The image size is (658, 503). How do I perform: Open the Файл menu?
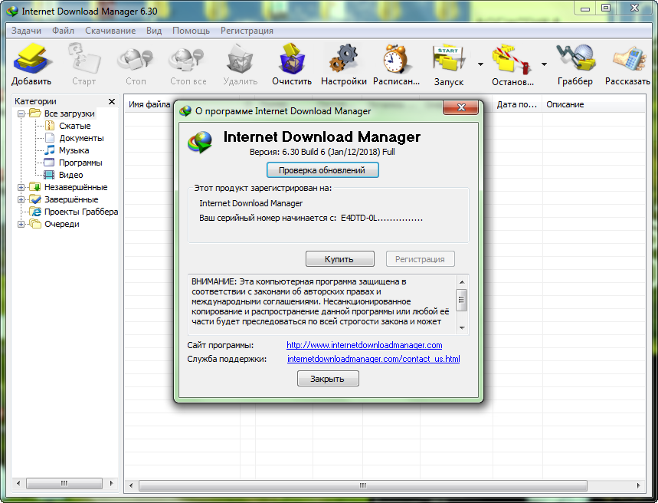(x=64, y=31)
